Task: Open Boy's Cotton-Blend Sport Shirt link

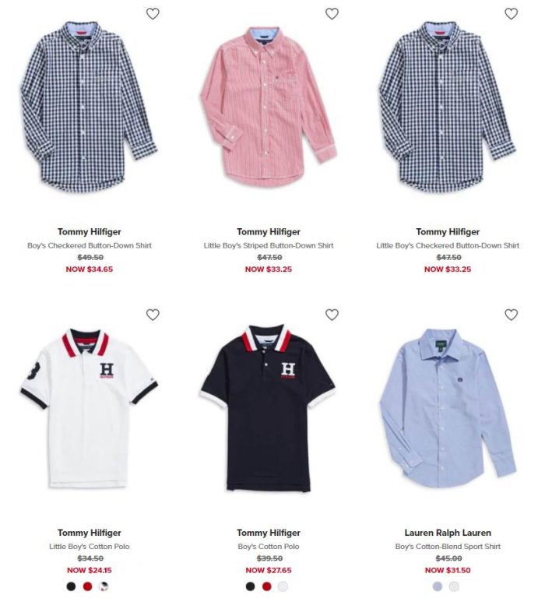Action: (x=448, y=547)
